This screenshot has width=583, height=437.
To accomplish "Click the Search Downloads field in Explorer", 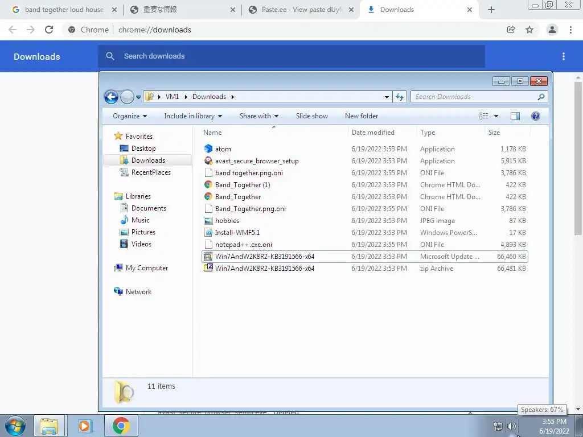I will 479,97.
